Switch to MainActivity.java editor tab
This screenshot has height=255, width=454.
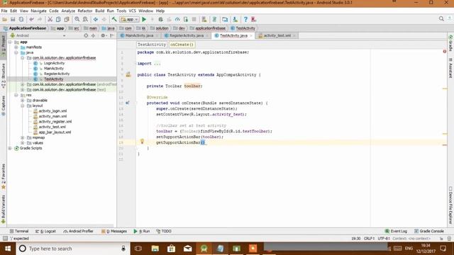tap(139, 35)
